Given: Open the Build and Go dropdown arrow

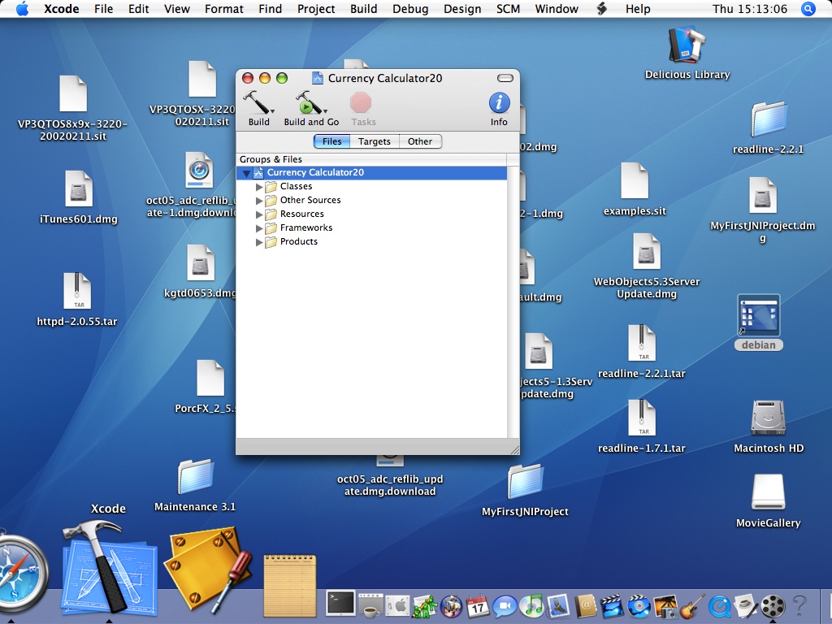Looking at the screenshot, I should [x=325, y=111].
